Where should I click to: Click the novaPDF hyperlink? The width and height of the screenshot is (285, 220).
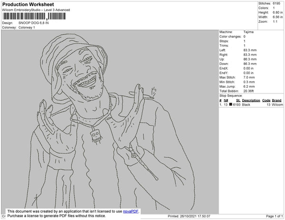[x=131, y=211]
